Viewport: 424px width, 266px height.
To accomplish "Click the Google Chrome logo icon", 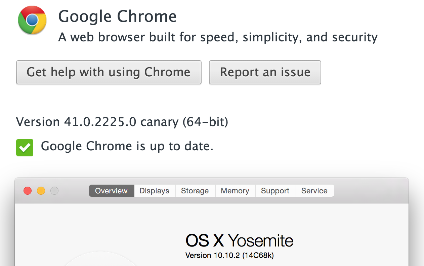I will (x=32, y=20).
